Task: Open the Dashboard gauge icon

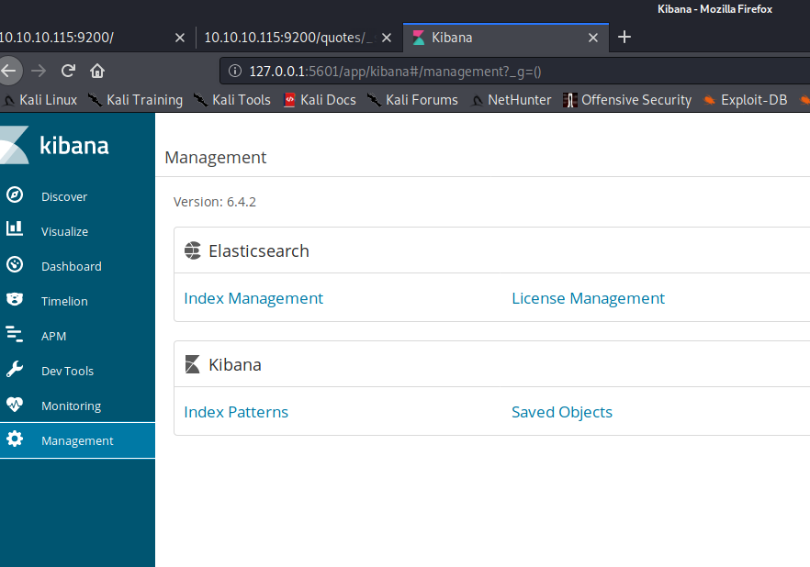Action: (x=15, y=265)
